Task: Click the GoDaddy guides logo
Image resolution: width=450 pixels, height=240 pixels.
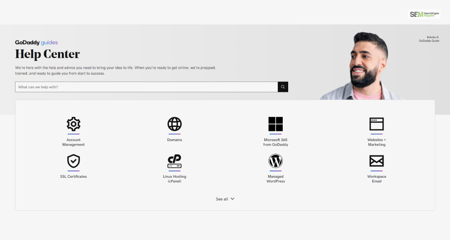Action: point(36,42)
